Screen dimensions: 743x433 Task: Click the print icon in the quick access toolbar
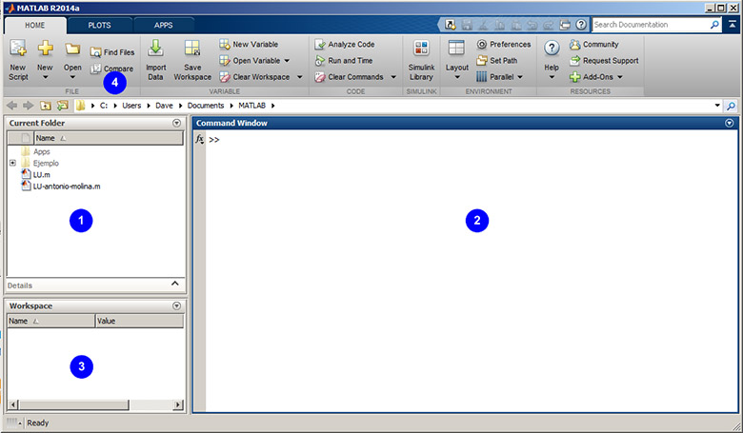(x=565, y=25)
